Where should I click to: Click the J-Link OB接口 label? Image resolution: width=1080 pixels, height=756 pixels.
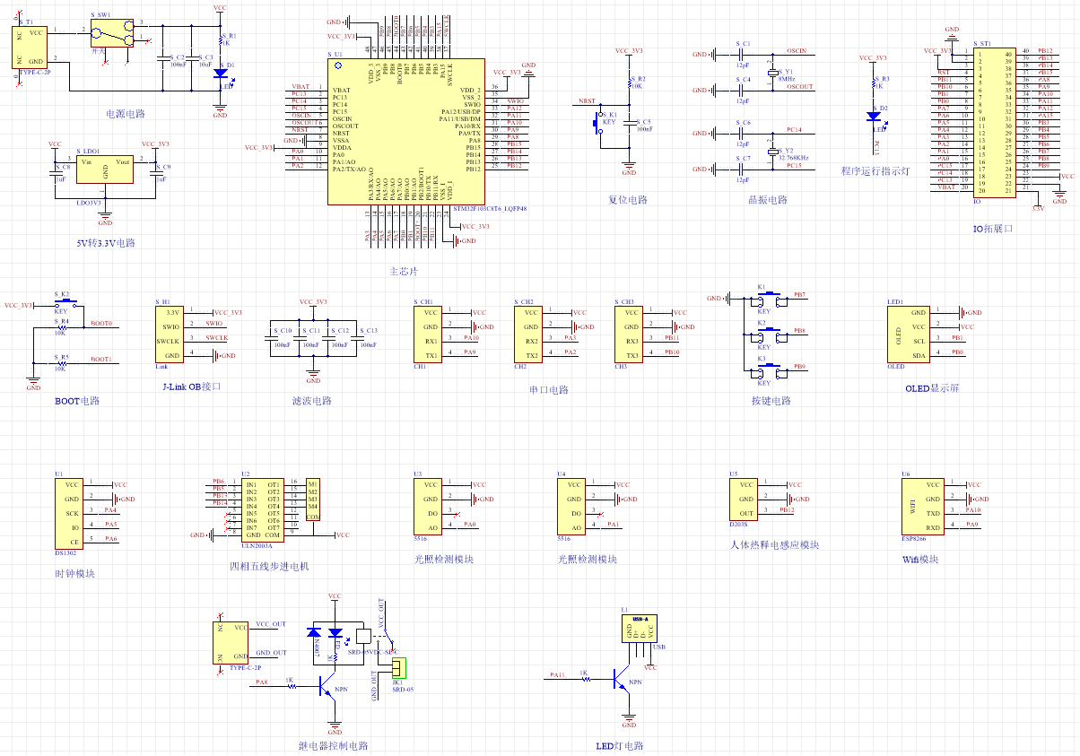[191, 387]
